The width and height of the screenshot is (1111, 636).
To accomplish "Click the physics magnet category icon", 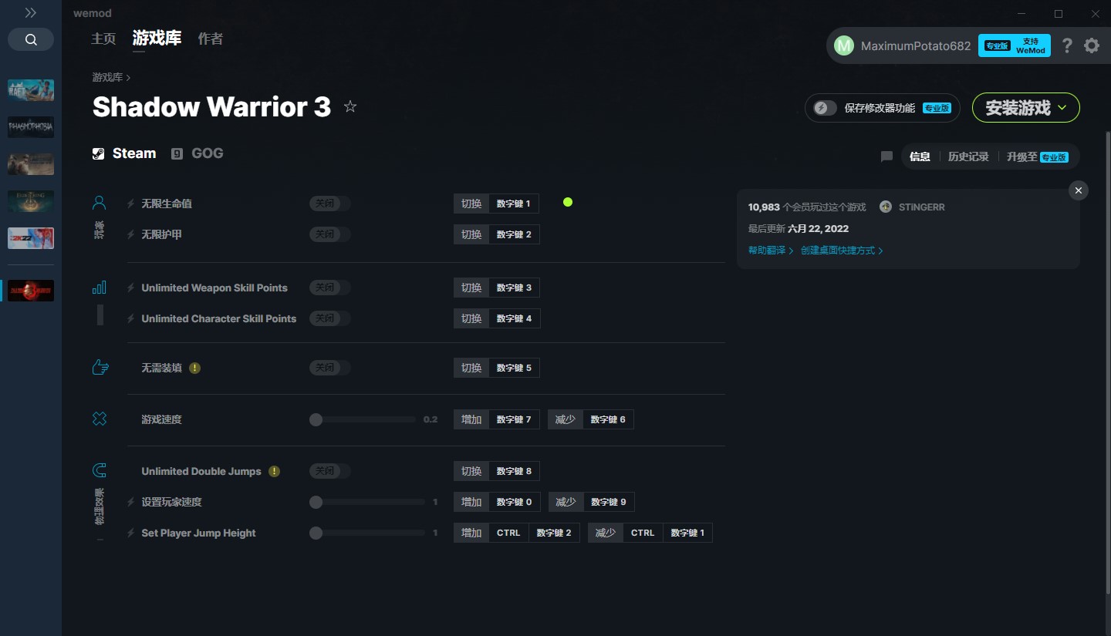I will tap(100, 470).
